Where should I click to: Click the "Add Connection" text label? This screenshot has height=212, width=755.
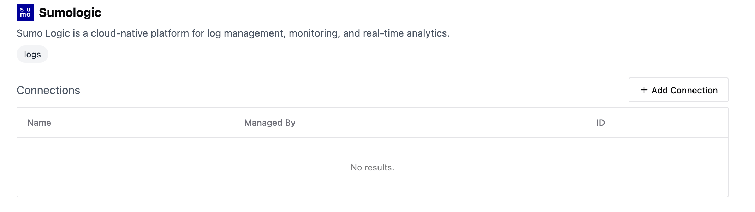pos(684,91)
